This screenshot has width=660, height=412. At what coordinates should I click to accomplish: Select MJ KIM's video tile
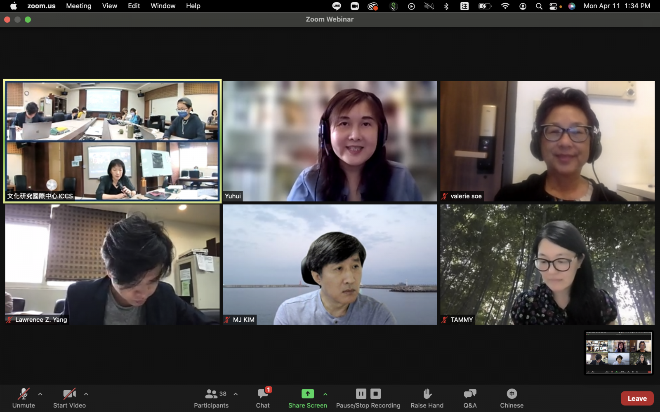330,265
